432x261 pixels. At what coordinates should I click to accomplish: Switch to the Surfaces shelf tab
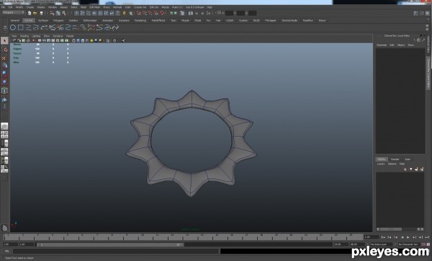(x=43, y=20)
